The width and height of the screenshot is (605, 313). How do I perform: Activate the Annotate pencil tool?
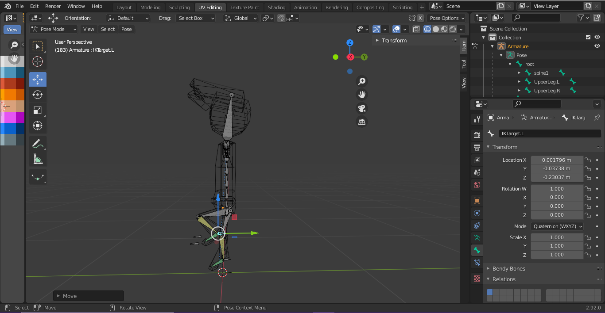pyautogui.click(x=38, y=144)
